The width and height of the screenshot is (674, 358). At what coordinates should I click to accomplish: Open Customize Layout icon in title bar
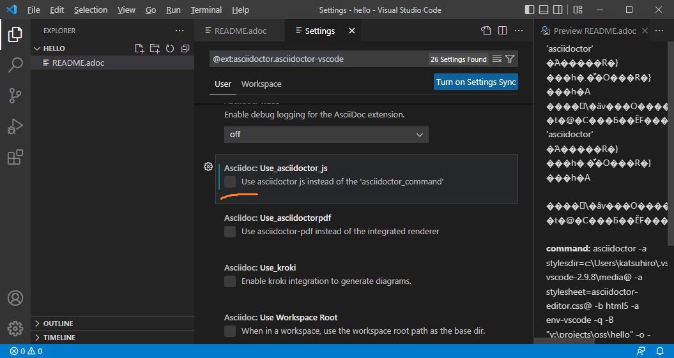coord(578,10)
